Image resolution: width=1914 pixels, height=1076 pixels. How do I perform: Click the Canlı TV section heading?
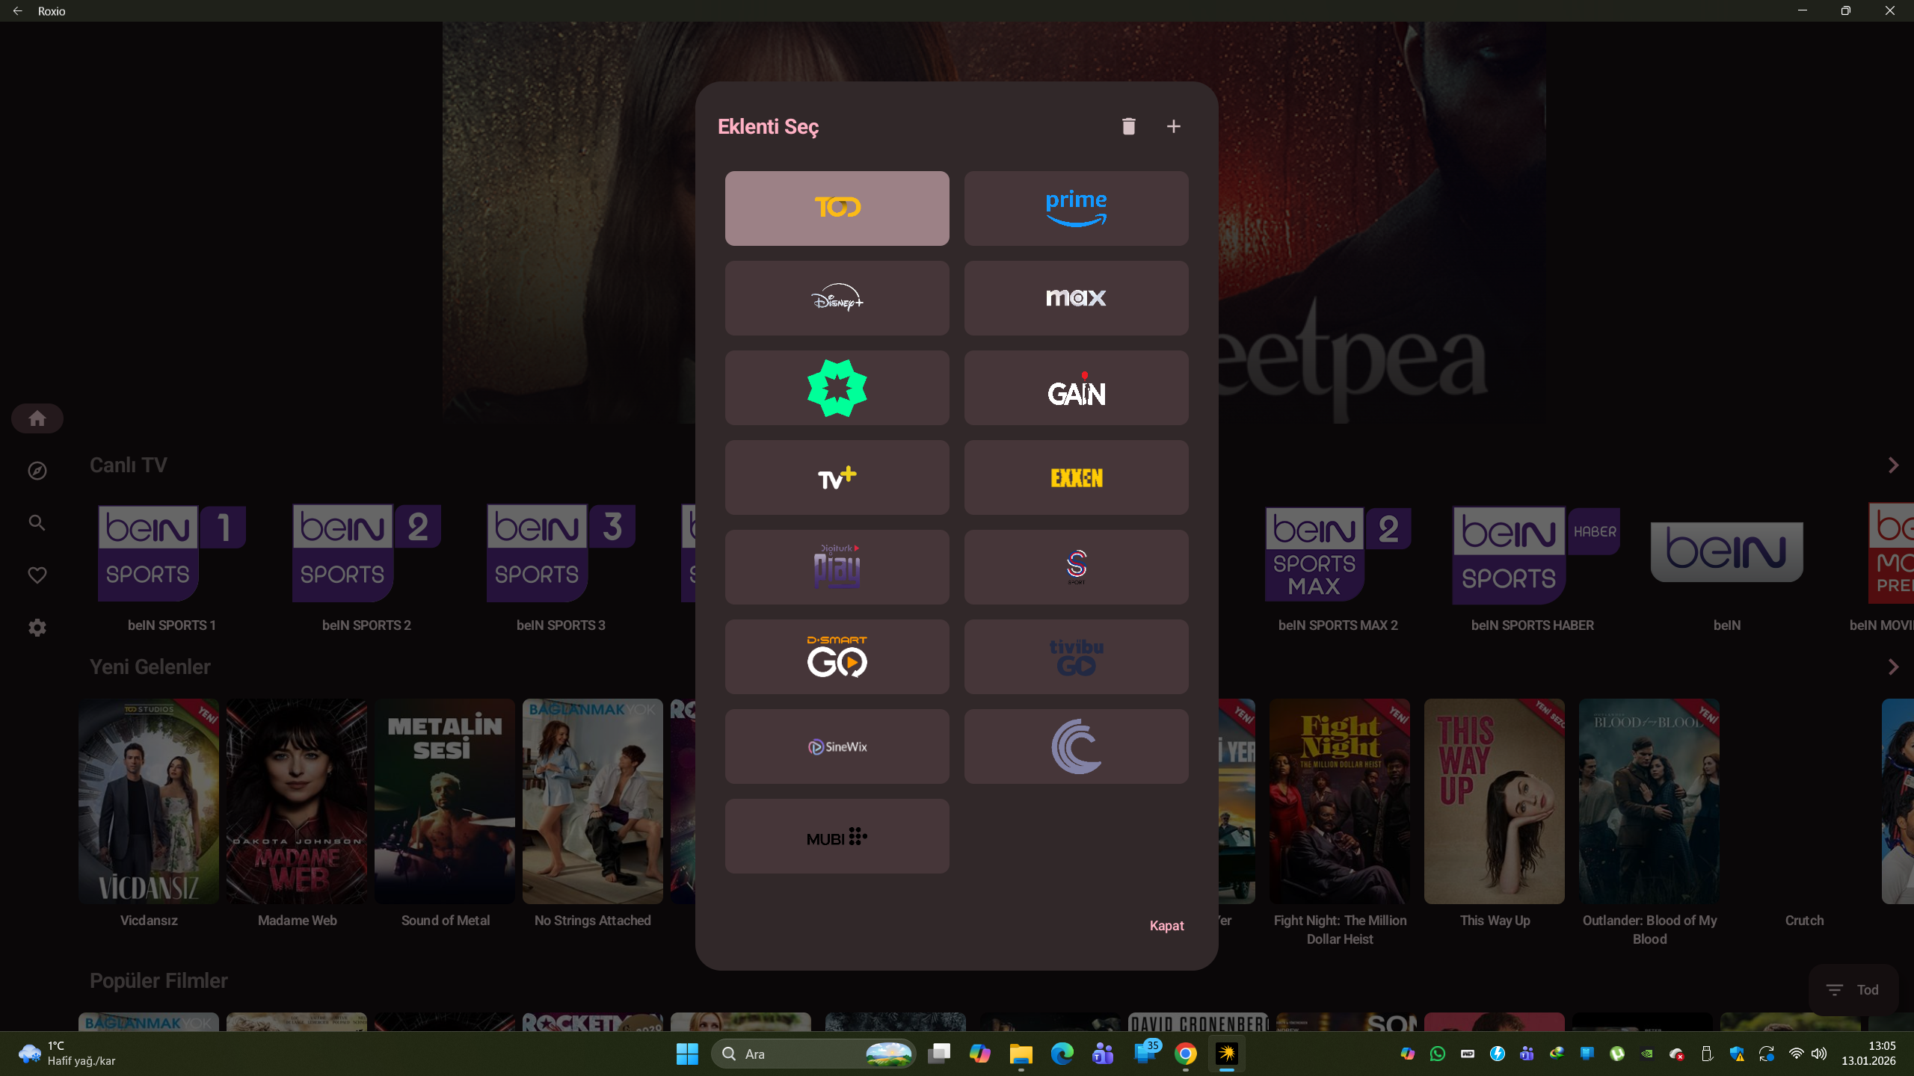tap(129, 465)
